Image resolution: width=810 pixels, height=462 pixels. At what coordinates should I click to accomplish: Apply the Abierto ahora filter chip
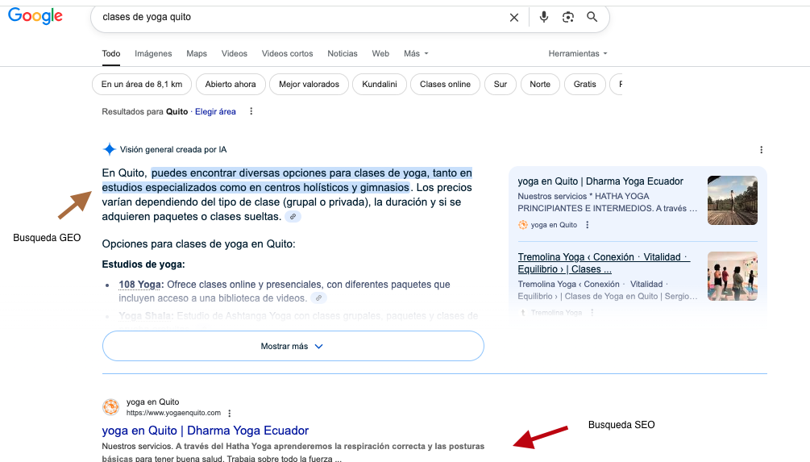(x=231, y=84)
